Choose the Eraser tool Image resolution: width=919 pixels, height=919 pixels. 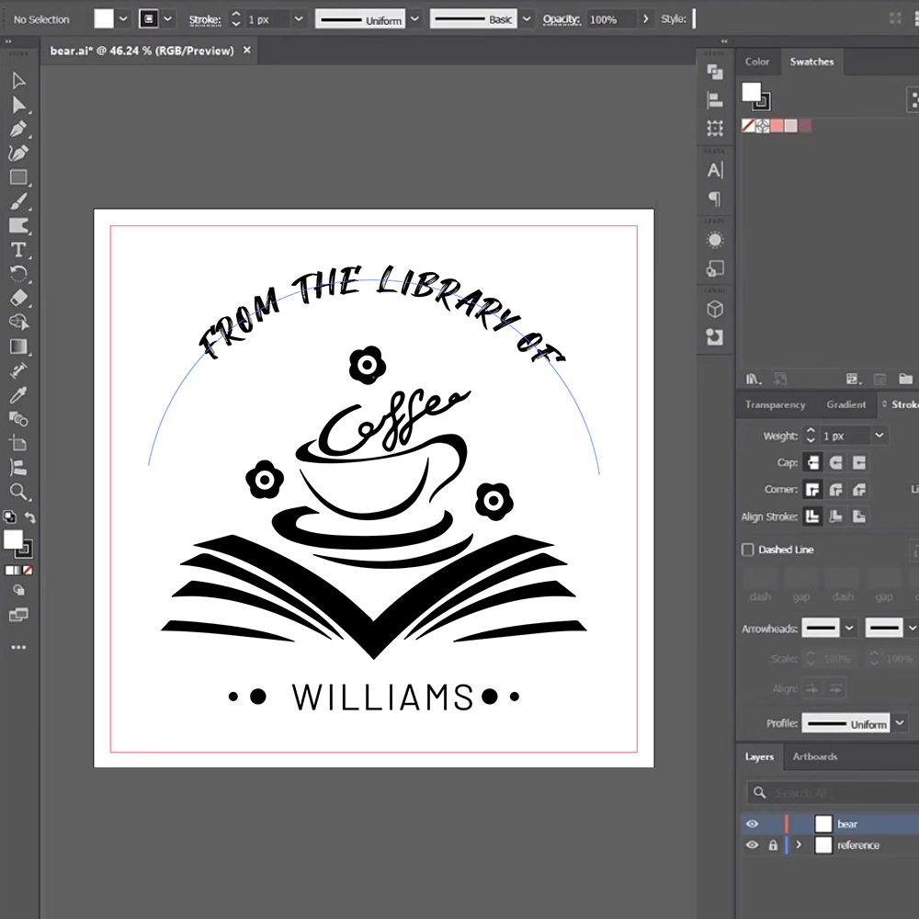[x=18, y=298]
